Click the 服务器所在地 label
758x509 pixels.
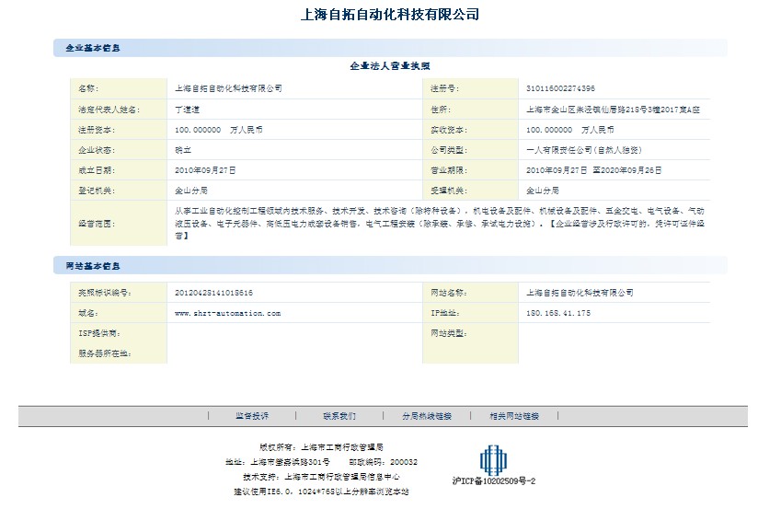click(x=105, y=353)
